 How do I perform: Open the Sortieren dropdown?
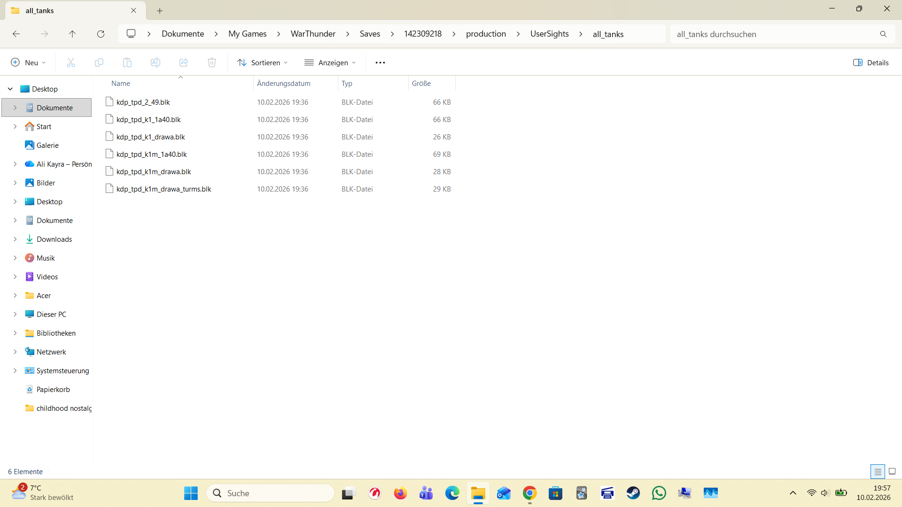pyautogui.click(x=262, y=62)
